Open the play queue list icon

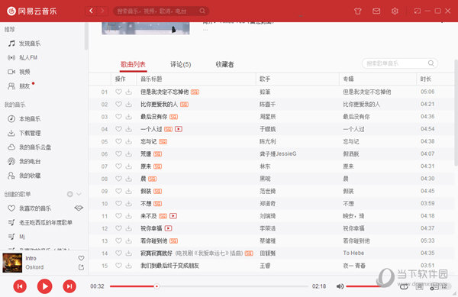click(x=434, y=286)
